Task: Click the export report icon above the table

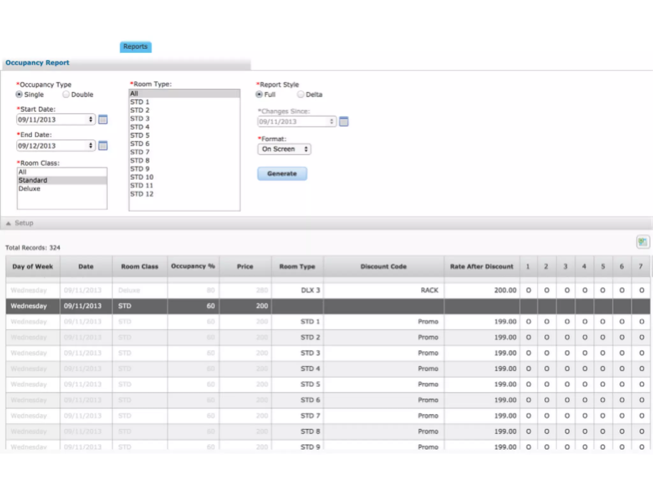Action: point(642,242)
